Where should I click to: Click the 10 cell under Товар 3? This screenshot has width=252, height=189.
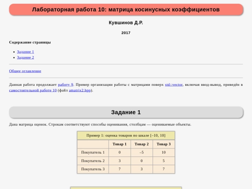pyautogui.click(x=164, y=152)
